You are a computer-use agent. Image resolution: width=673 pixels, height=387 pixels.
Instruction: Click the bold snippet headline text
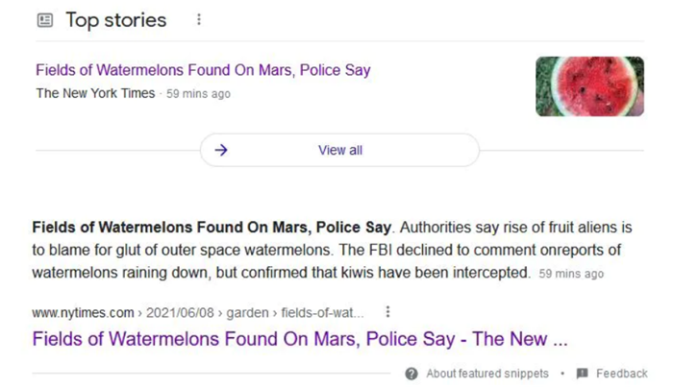(x=212, y=228)
